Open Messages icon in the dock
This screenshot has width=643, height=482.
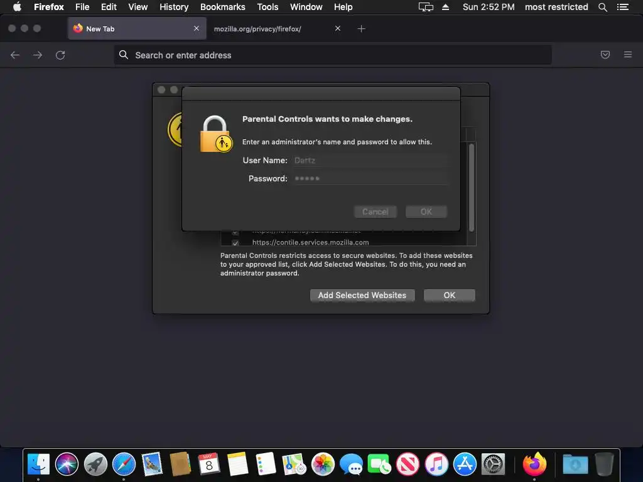coord(351,464)
